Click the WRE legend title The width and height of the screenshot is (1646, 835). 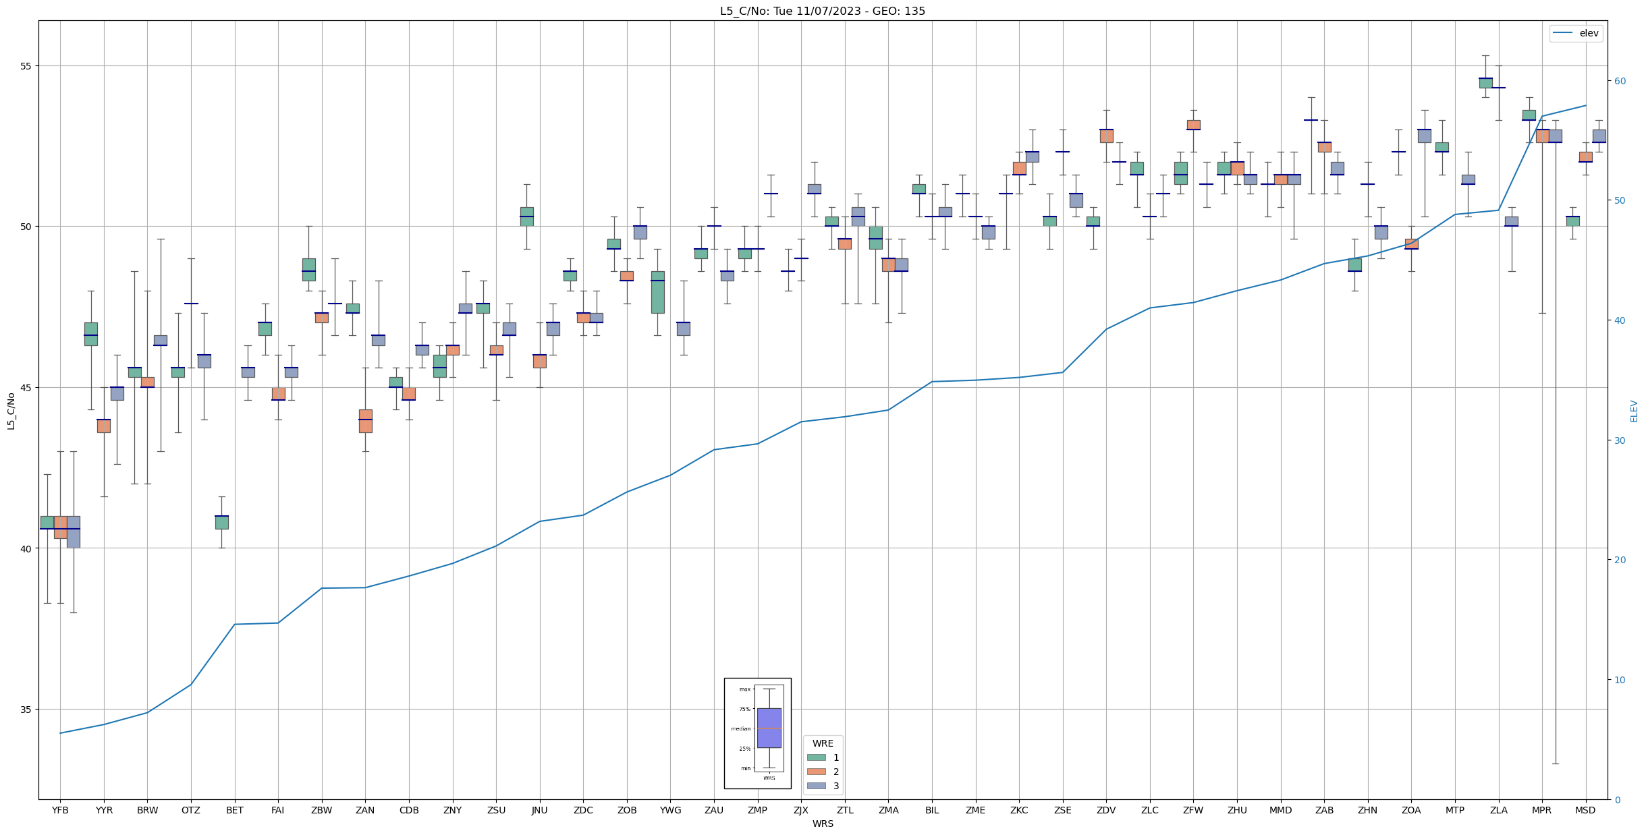click(x=823, y=743)
